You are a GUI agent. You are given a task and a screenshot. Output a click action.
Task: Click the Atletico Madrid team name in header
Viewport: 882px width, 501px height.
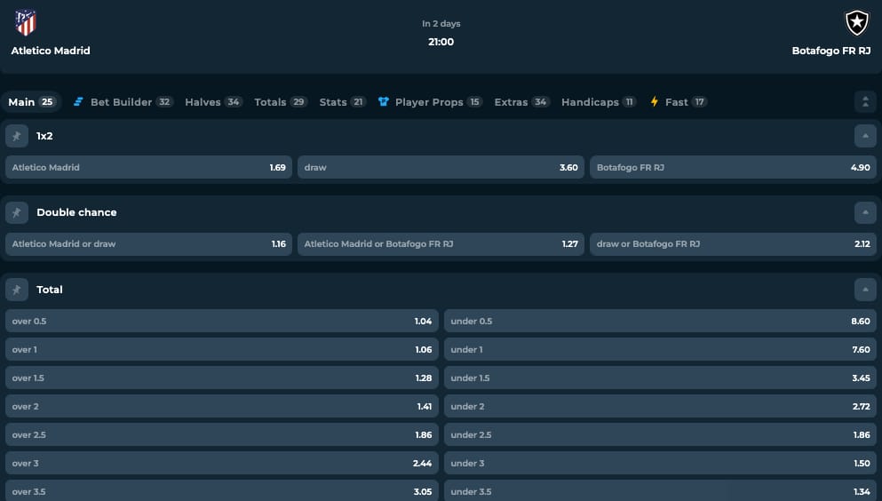click(51, 51)
